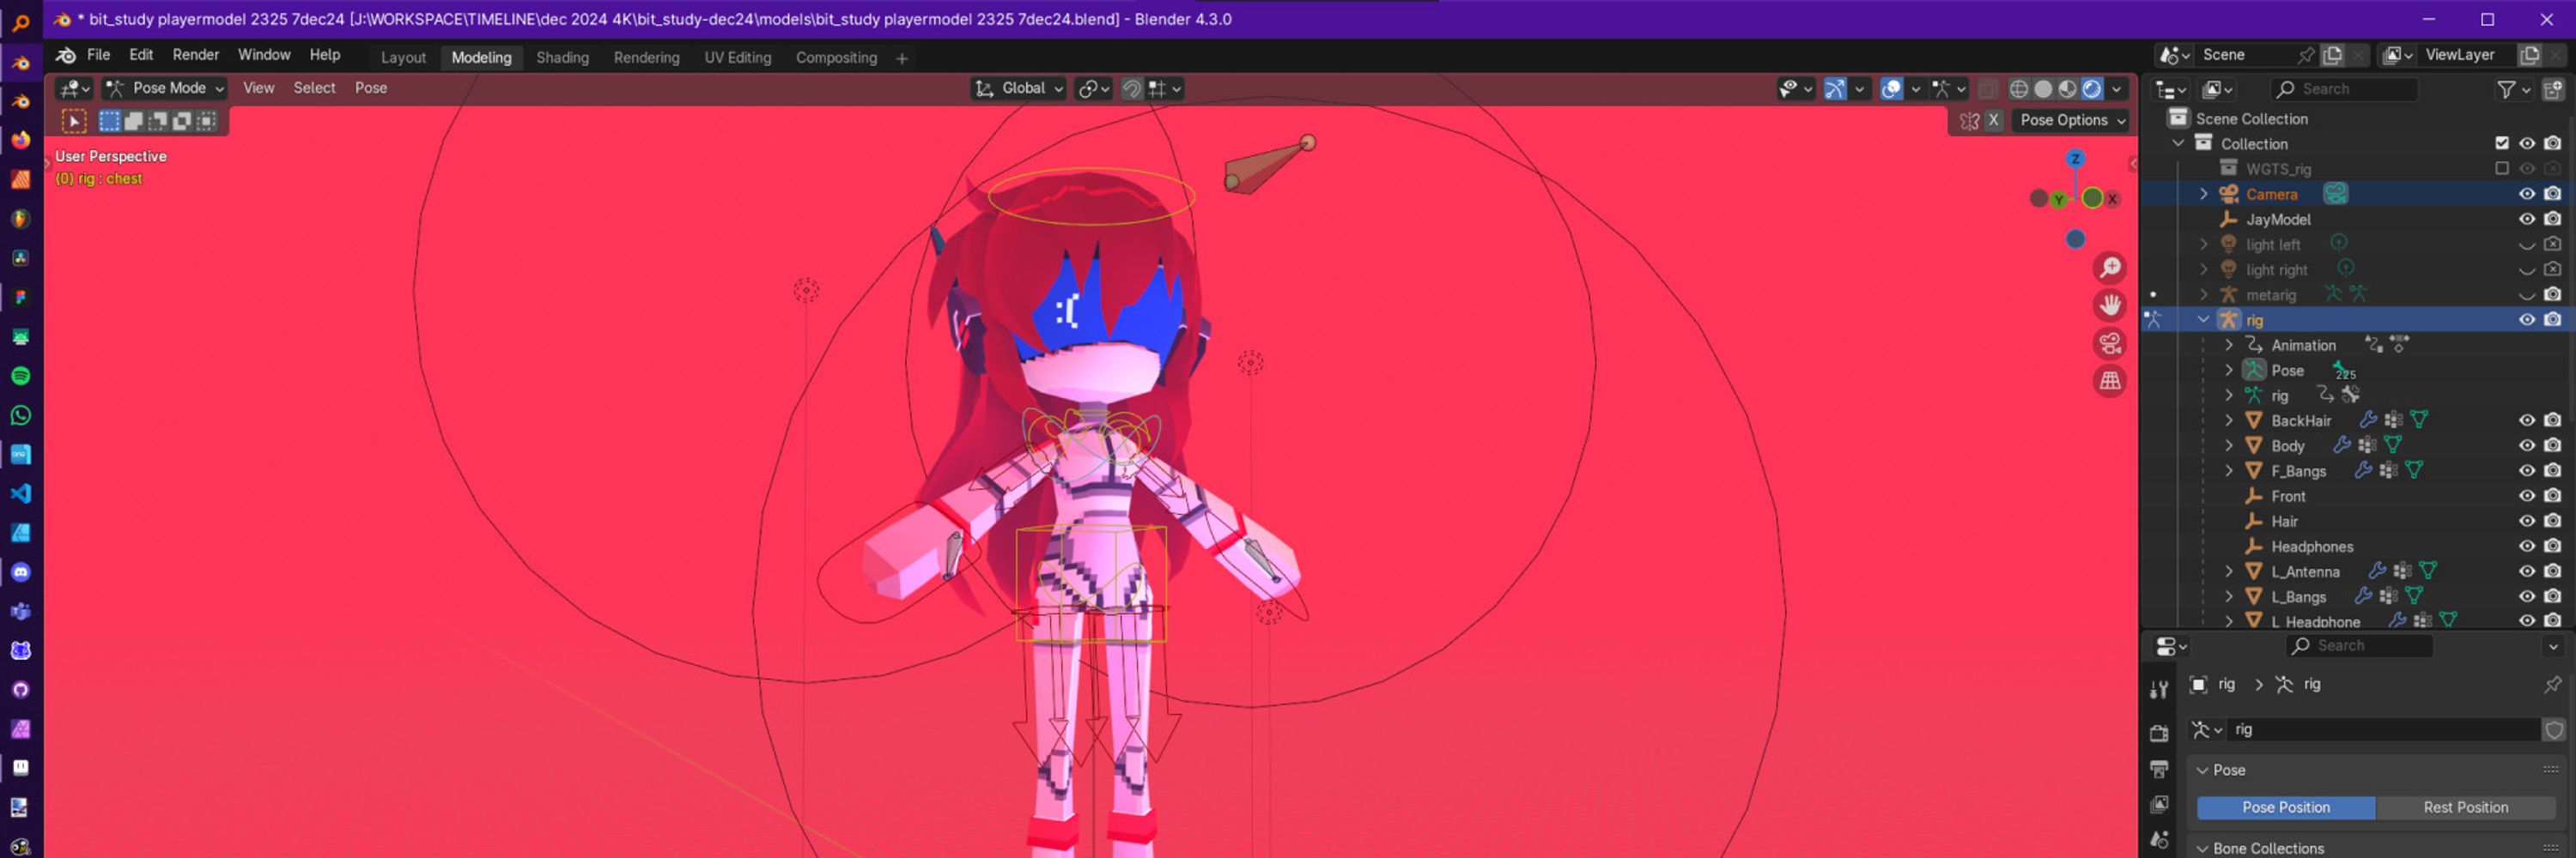The image size is (2576, 858).
Task: Select the Tweak select tool icon
Action: tap(74, 121)
